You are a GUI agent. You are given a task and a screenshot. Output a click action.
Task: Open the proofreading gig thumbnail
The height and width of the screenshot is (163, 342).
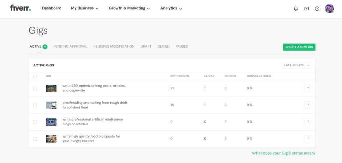tap(51, 105)
